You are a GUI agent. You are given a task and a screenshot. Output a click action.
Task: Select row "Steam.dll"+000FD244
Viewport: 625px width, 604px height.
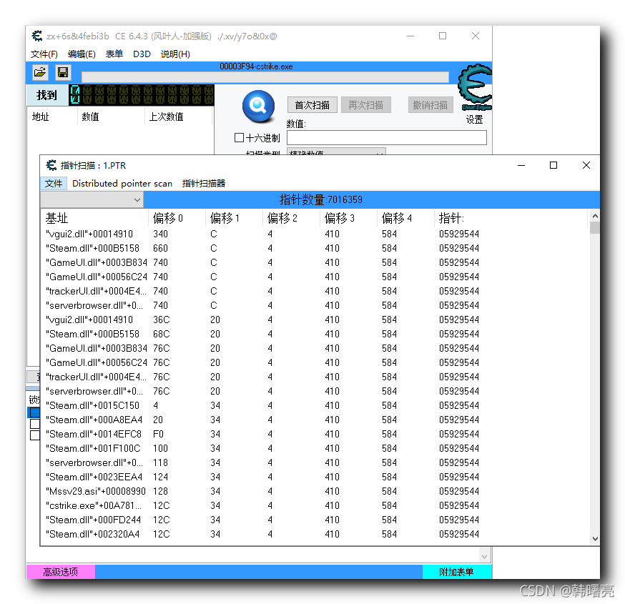[x=315, y=520]
